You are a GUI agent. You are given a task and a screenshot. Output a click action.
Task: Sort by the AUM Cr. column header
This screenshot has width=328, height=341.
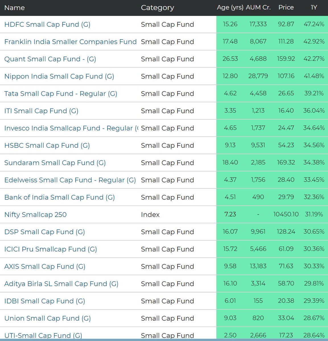pyautogui.click(x=258, y=8)
